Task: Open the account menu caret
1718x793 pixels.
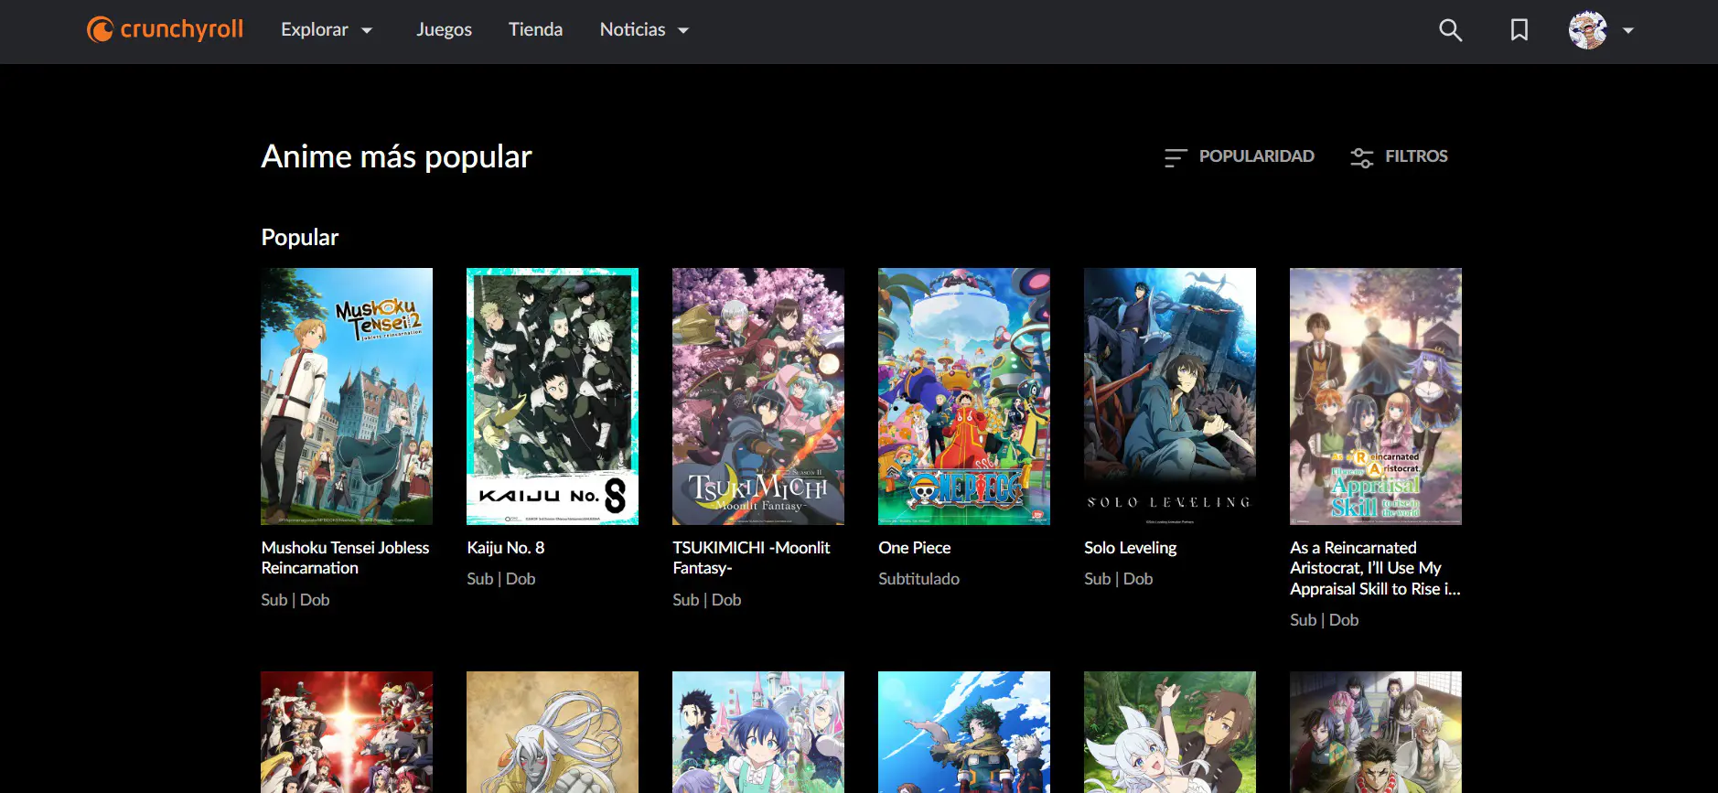Action: 1628,30
